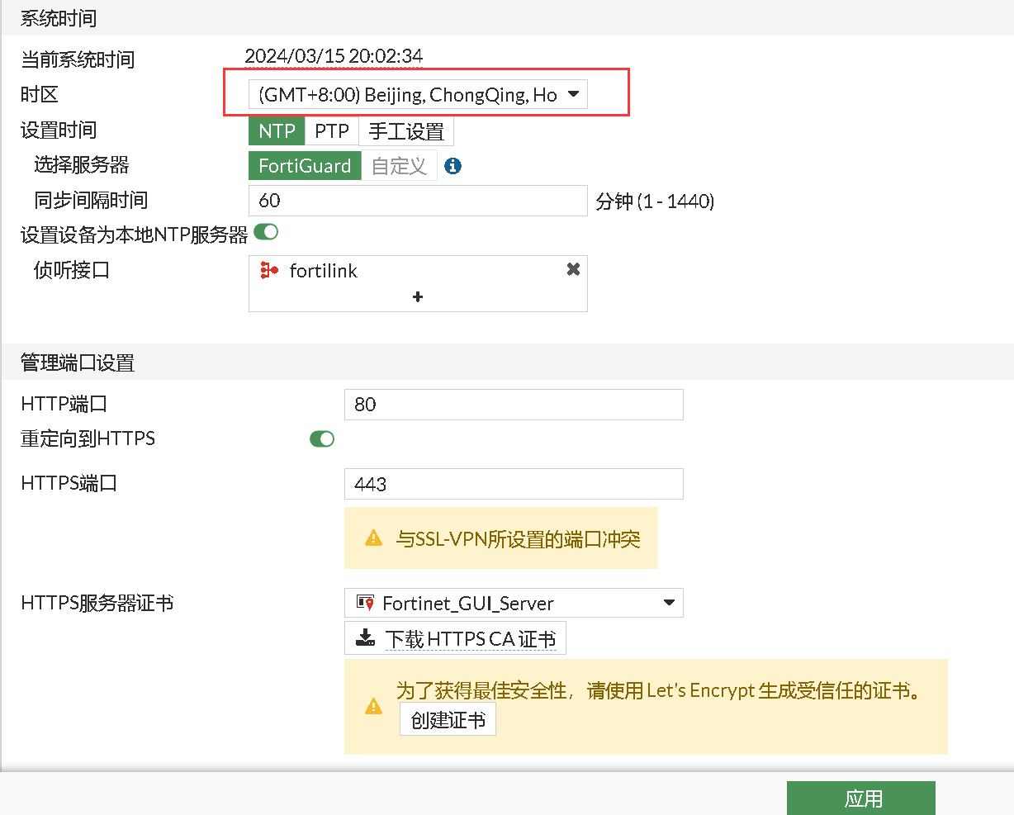Remove fortilink interface with the X icon
1014x815 pixels.
coord(573,269)
